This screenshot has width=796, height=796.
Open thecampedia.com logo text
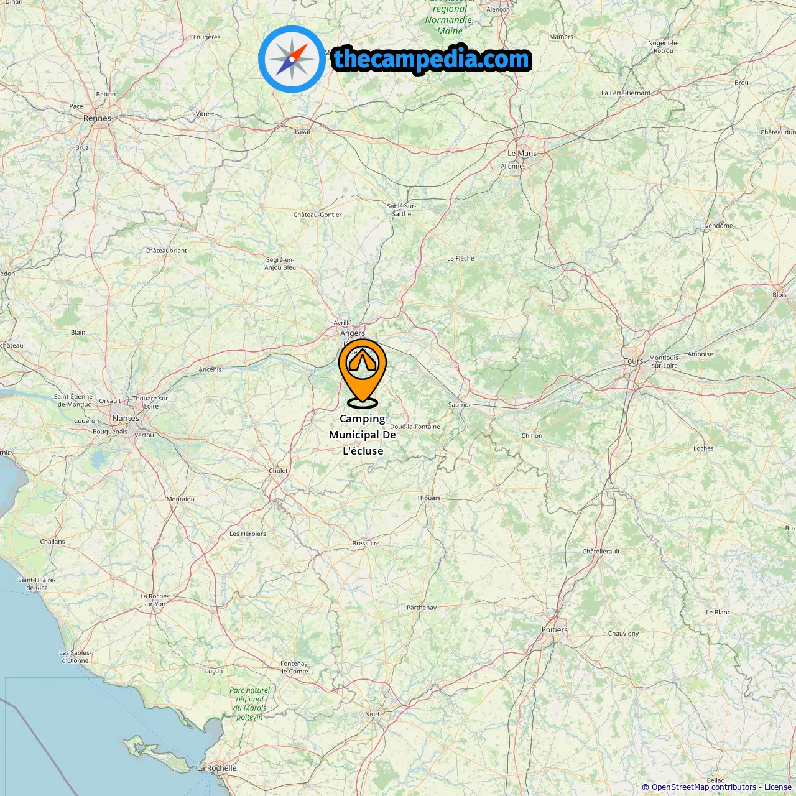[x=432, y=60]
